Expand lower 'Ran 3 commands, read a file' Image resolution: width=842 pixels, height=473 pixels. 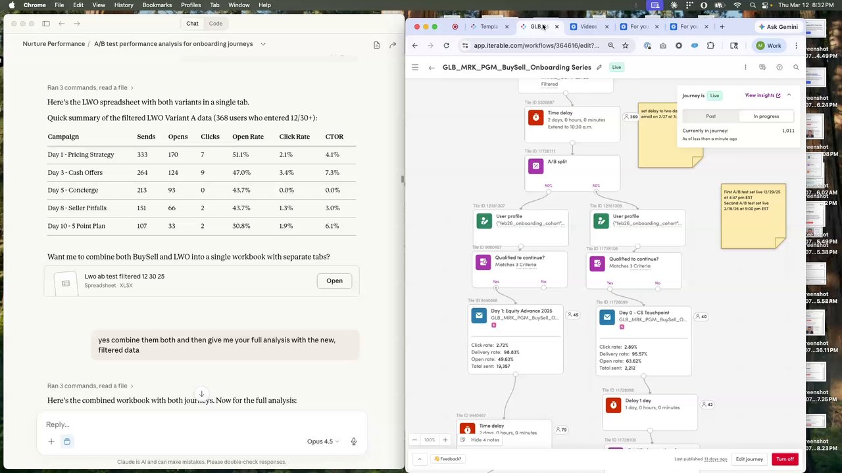pyautogui.click(x=90, y=386)
